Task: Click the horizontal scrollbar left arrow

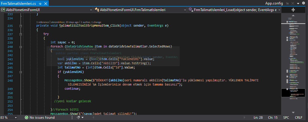Action: pyautogui.click(x=94, y=118)
